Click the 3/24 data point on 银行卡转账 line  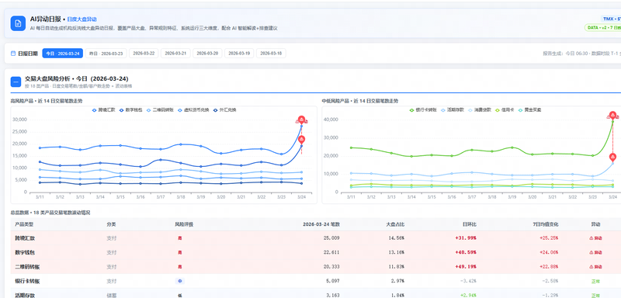(612, 122)
